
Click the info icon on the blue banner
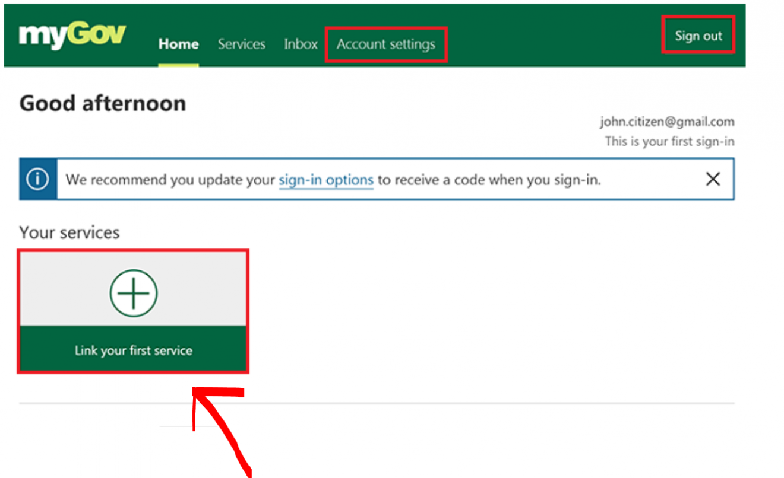tap(37, 179)
